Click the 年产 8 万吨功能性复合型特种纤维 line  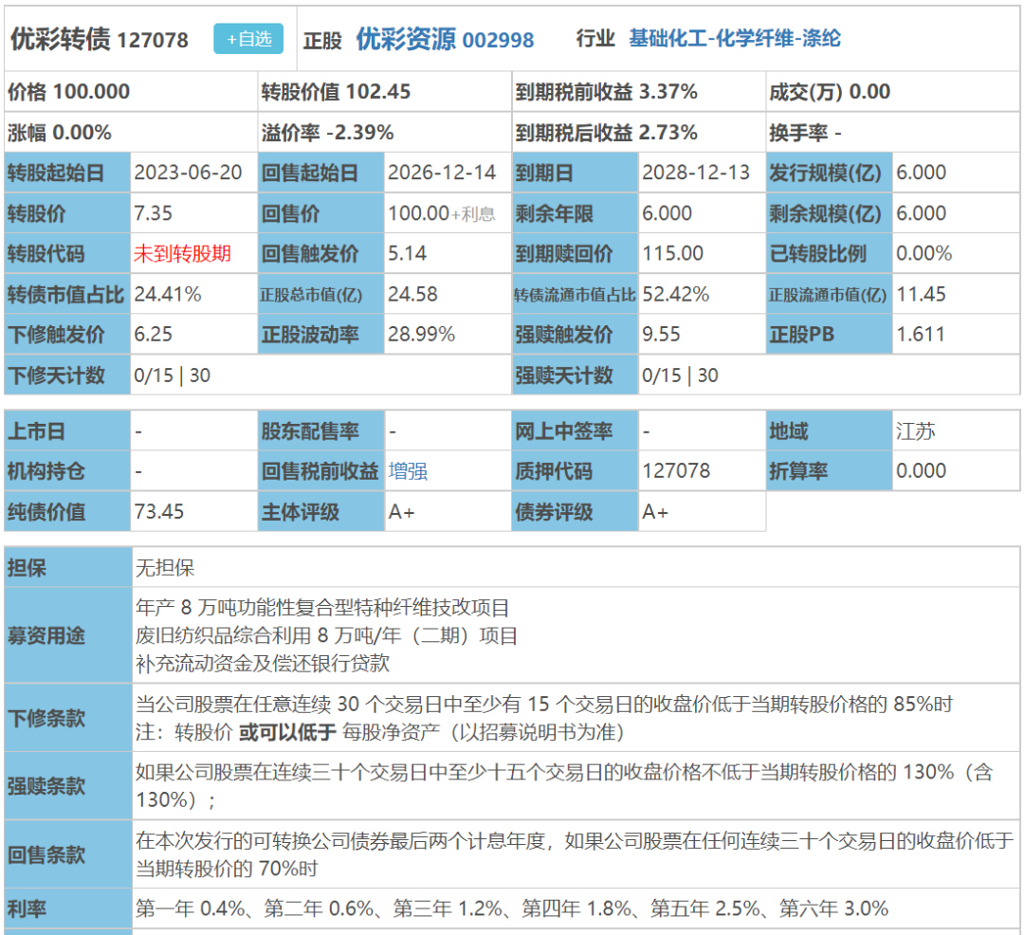[x=322, y=608]
